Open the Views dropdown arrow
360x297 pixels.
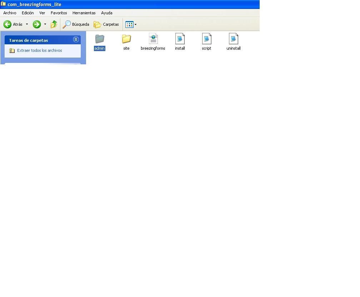(x=135, y=24)
